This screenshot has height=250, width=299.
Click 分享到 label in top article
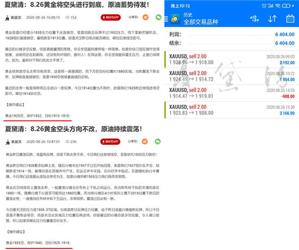click(133, 17)
